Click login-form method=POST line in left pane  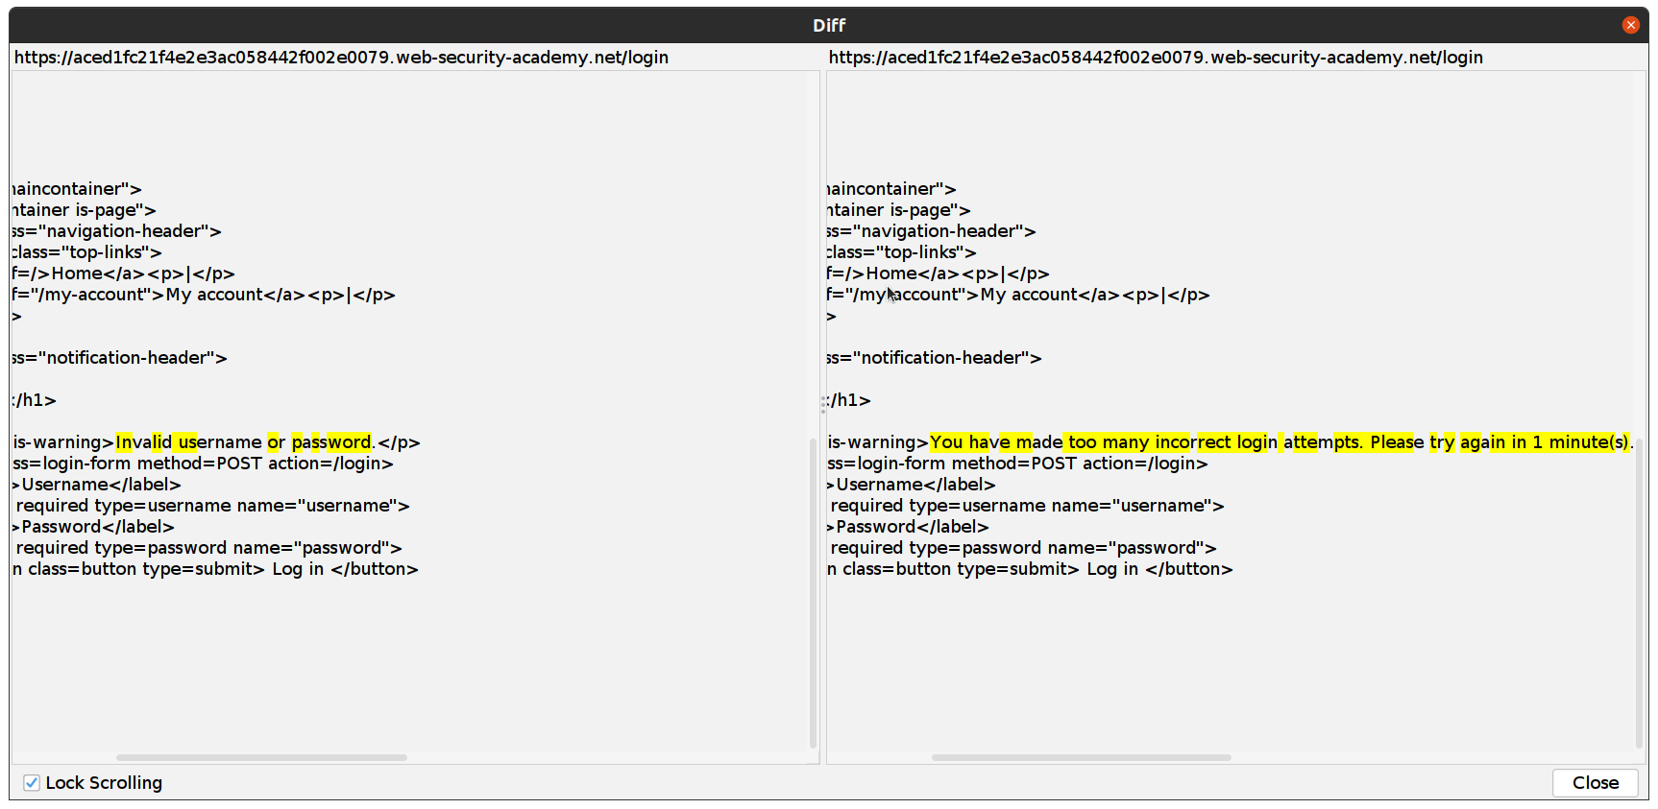[203, 464]
